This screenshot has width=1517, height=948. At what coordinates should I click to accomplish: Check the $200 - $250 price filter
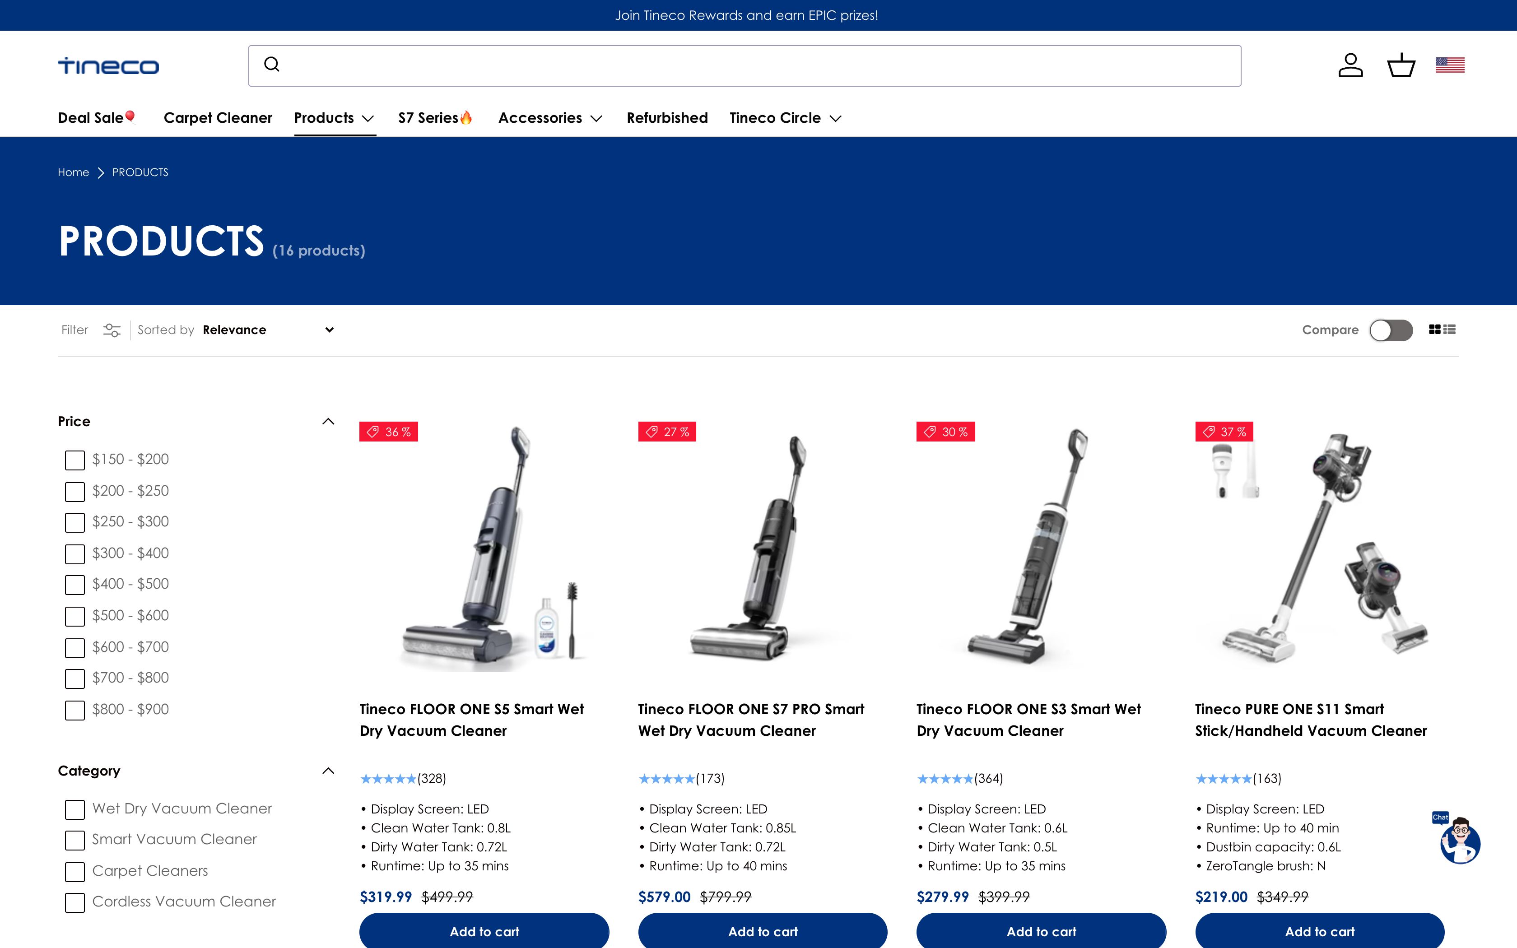74,492
